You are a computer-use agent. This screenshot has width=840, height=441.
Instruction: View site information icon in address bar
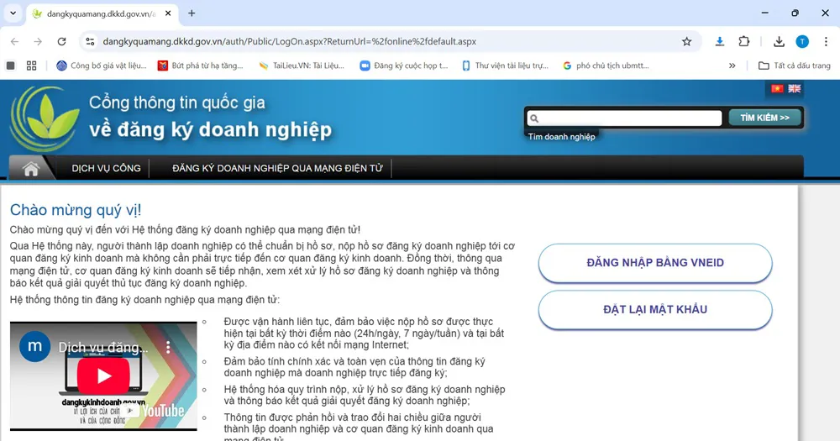pos(90,41)
